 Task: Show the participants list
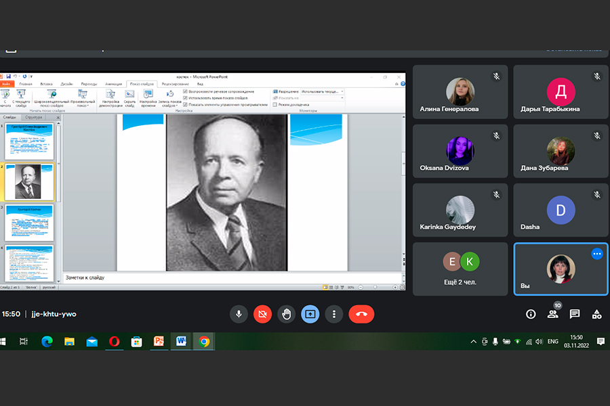[x=553, y=314]
